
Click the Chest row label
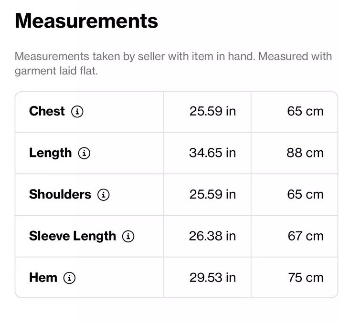click(x=47, y=111)
